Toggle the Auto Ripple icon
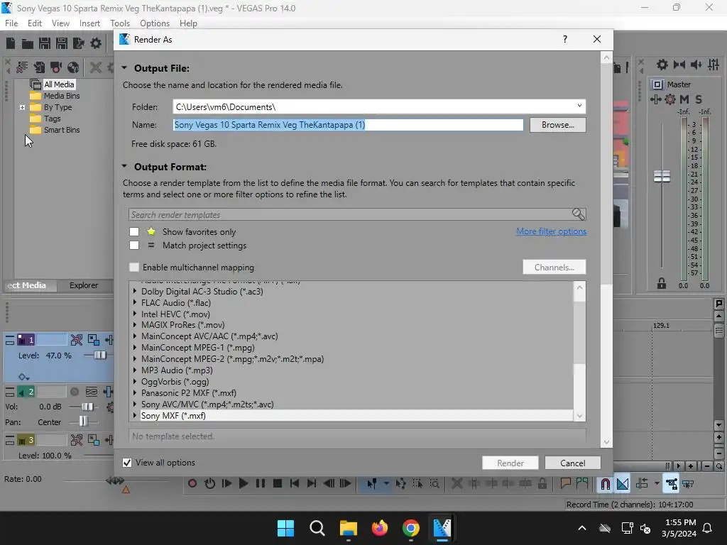Viewport: 727px width, 545px height. coord(642,484)
